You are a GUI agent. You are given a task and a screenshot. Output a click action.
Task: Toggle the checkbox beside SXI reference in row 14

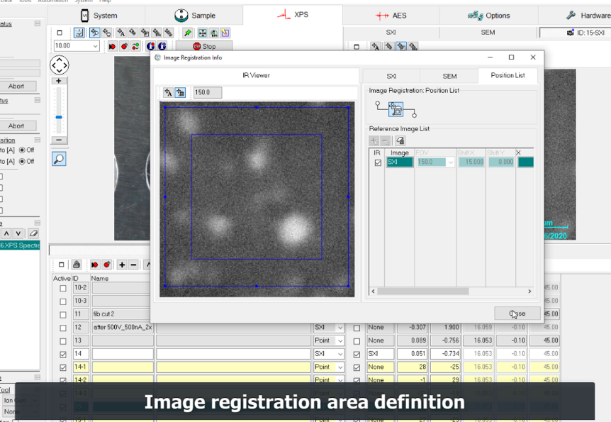tap(357, 355)
